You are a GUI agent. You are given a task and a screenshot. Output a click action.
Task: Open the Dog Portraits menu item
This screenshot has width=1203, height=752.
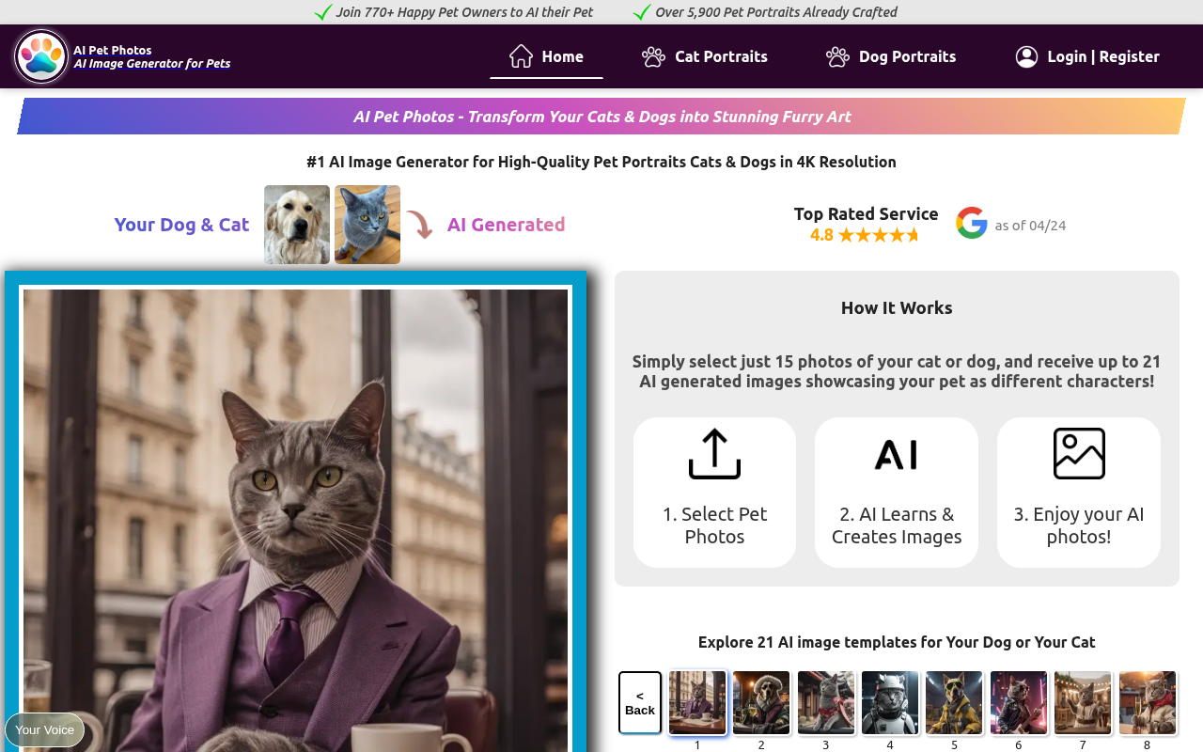click(x=907, y=56)
